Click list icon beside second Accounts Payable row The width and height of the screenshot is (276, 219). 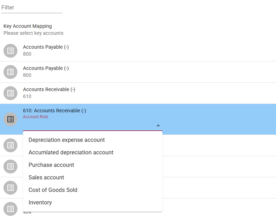[10, 72]
